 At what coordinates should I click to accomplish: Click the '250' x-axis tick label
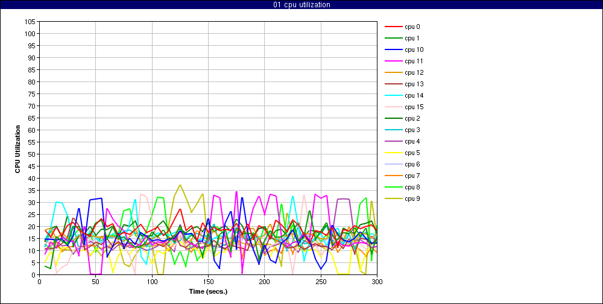[x=321, y=281]
